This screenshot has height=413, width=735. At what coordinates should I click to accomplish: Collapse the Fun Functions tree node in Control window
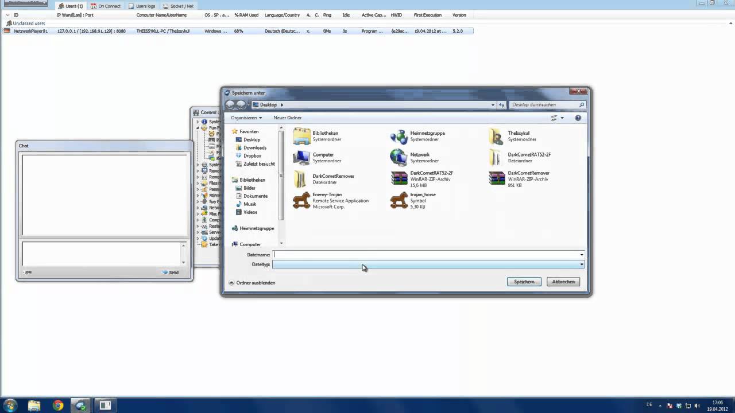198,128
